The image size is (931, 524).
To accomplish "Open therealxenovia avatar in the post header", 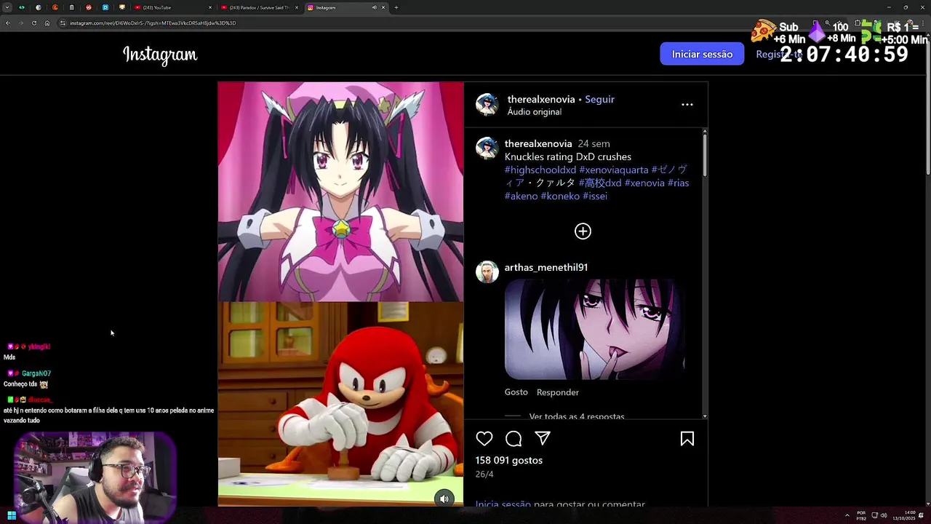I will click(487, 105).
